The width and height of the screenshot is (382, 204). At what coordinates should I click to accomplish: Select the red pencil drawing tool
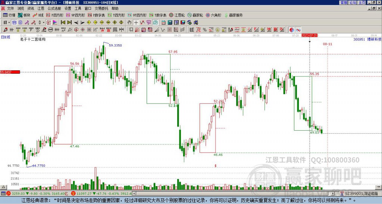(5, 30)
